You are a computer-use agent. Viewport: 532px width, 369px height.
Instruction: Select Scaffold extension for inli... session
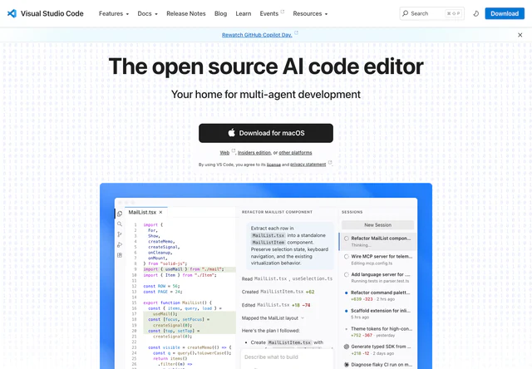point(377,313)
